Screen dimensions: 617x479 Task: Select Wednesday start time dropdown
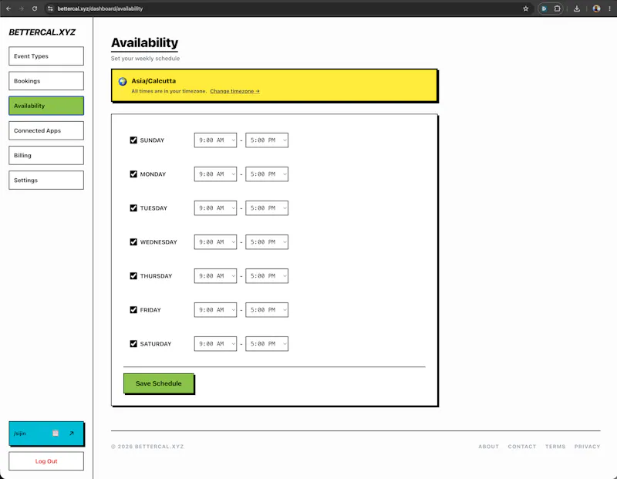[215, 241]
